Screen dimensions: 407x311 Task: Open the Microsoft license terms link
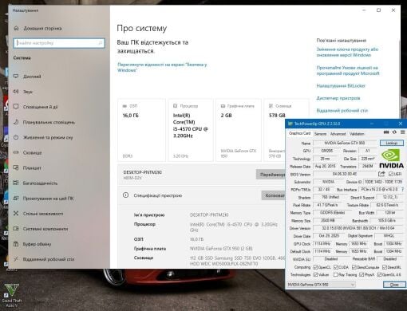coord(348,70)
